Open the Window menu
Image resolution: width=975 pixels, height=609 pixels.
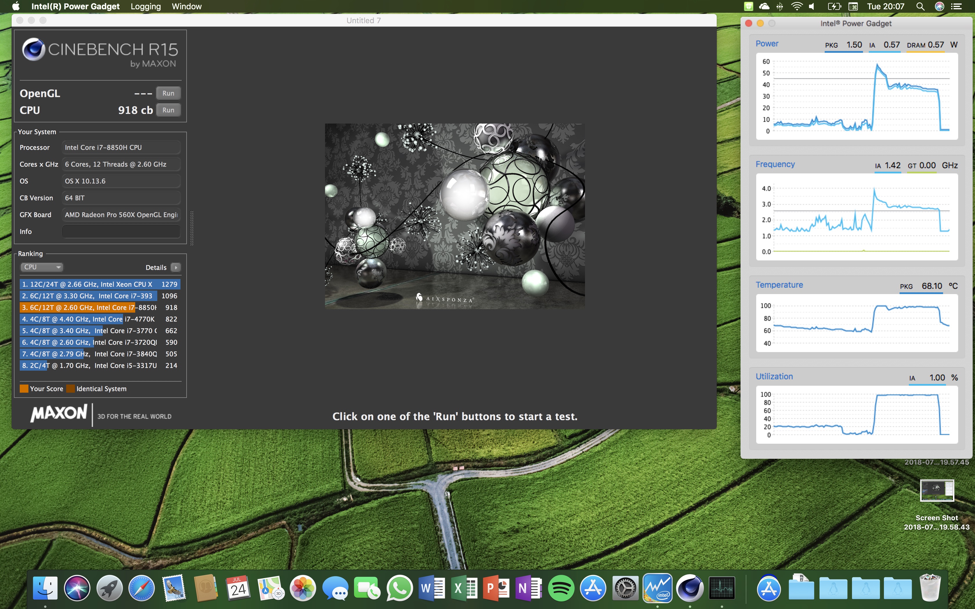187,6
